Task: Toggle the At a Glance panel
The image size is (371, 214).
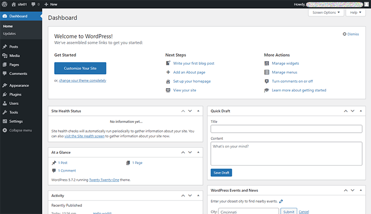Action: click(x=197, y=153)
